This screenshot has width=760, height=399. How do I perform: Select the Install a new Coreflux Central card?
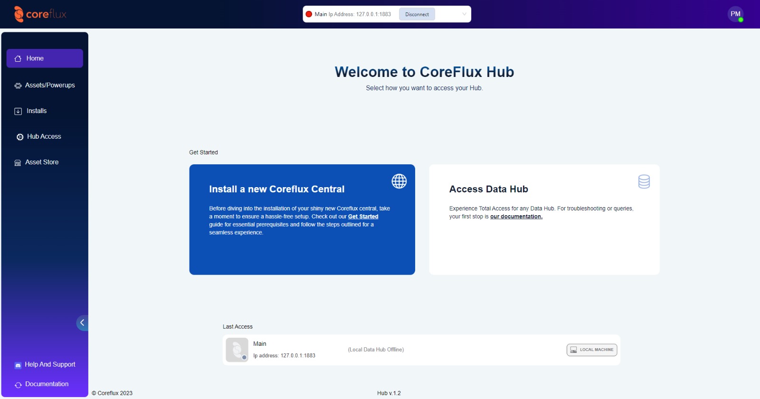[302, 247]
